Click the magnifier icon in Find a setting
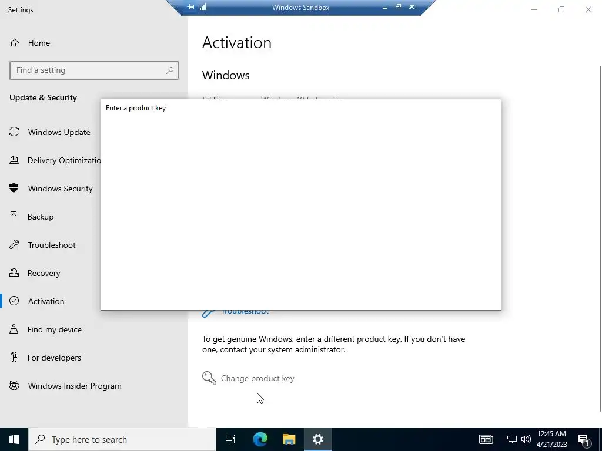Viewport: 602px width, 451px height. (170, 70)
